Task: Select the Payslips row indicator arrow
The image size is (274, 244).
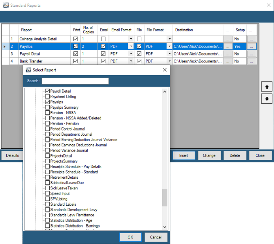Action: [5, 47]
